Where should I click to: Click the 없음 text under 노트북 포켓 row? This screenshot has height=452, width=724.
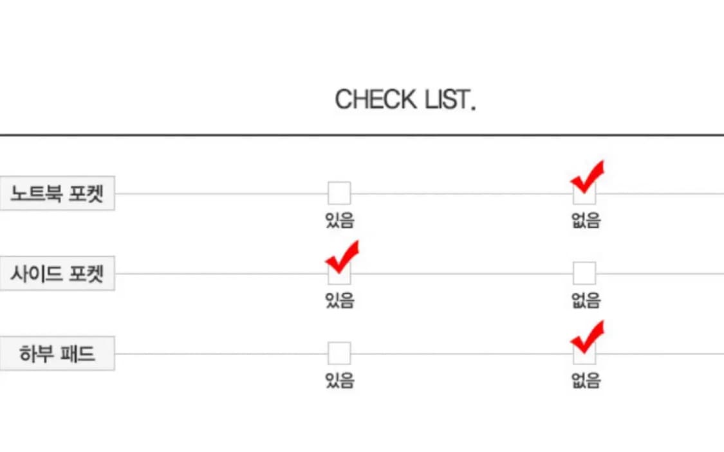585,221
